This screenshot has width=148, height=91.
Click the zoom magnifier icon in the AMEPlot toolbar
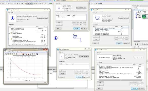(x=8, y=54)
